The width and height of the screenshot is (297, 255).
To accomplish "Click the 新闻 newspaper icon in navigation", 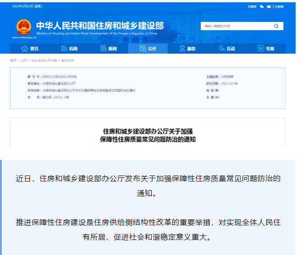I will coord(104,48).
